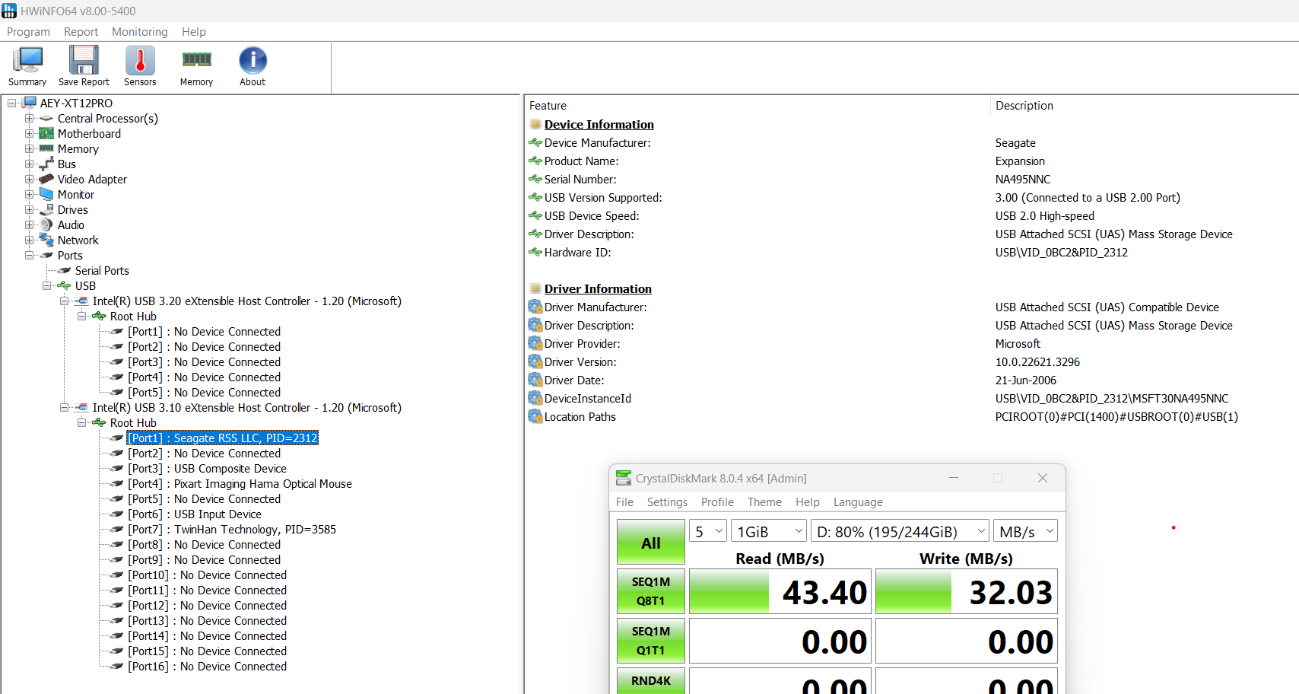Click the Driver Information heading link
1299x694 pixels.
(598, 288)
